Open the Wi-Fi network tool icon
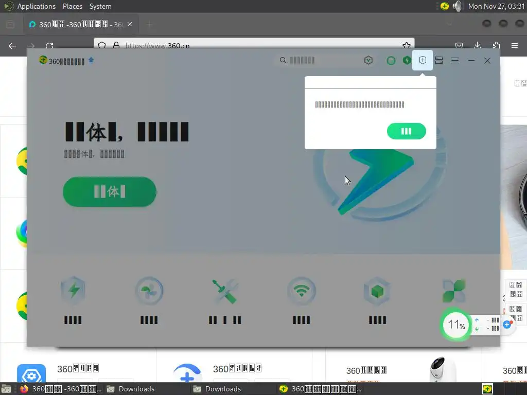 click(x=302, y=291)
